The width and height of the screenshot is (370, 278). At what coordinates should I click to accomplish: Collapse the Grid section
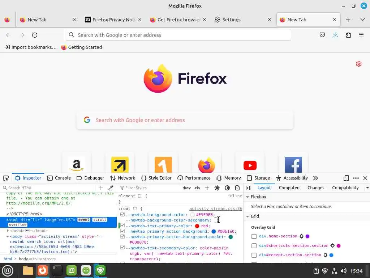(x=248, y=216)
